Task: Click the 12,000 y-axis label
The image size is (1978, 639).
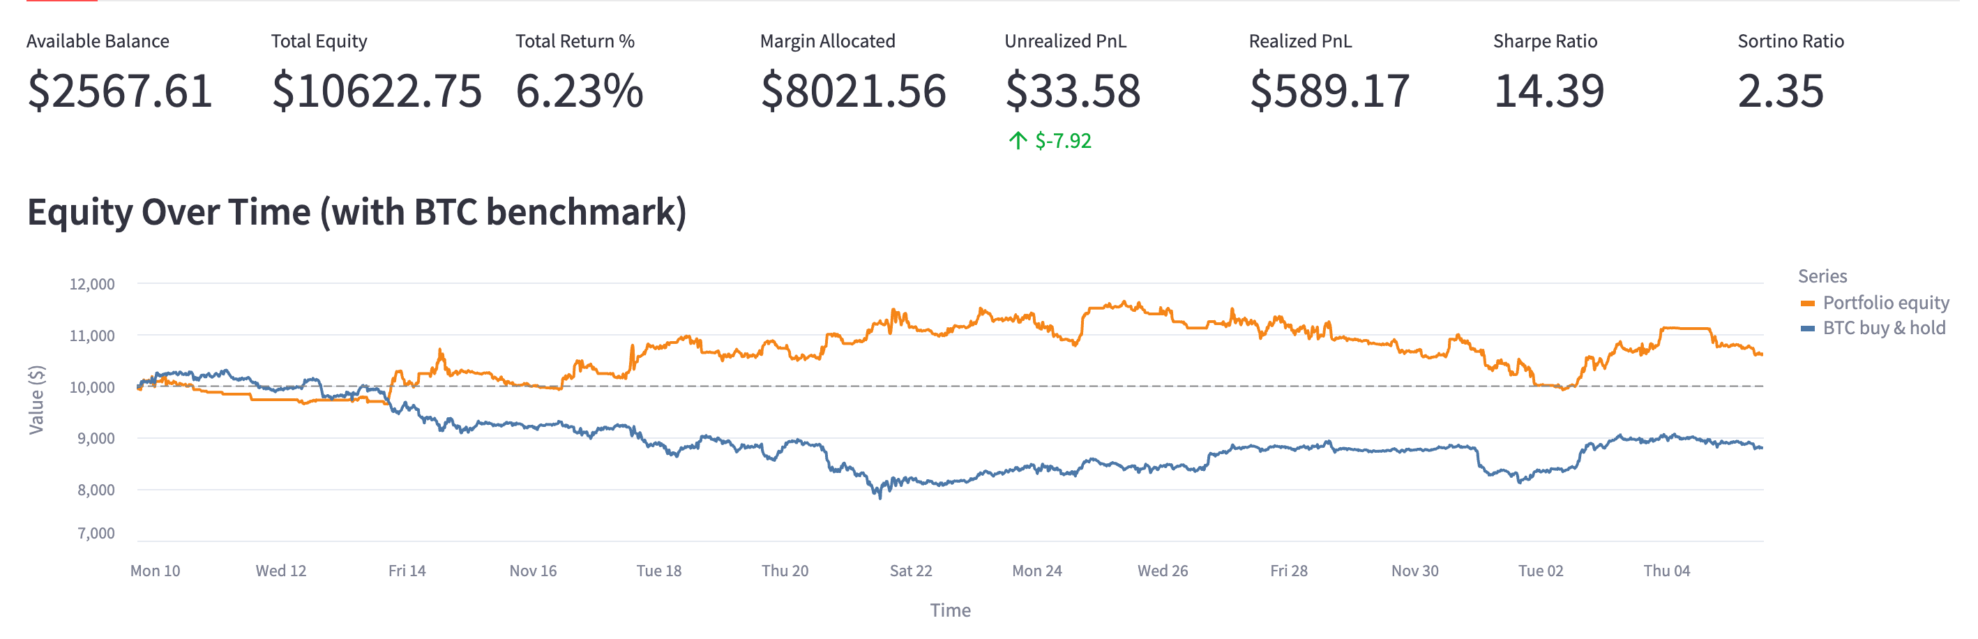Action: (92, 284)
